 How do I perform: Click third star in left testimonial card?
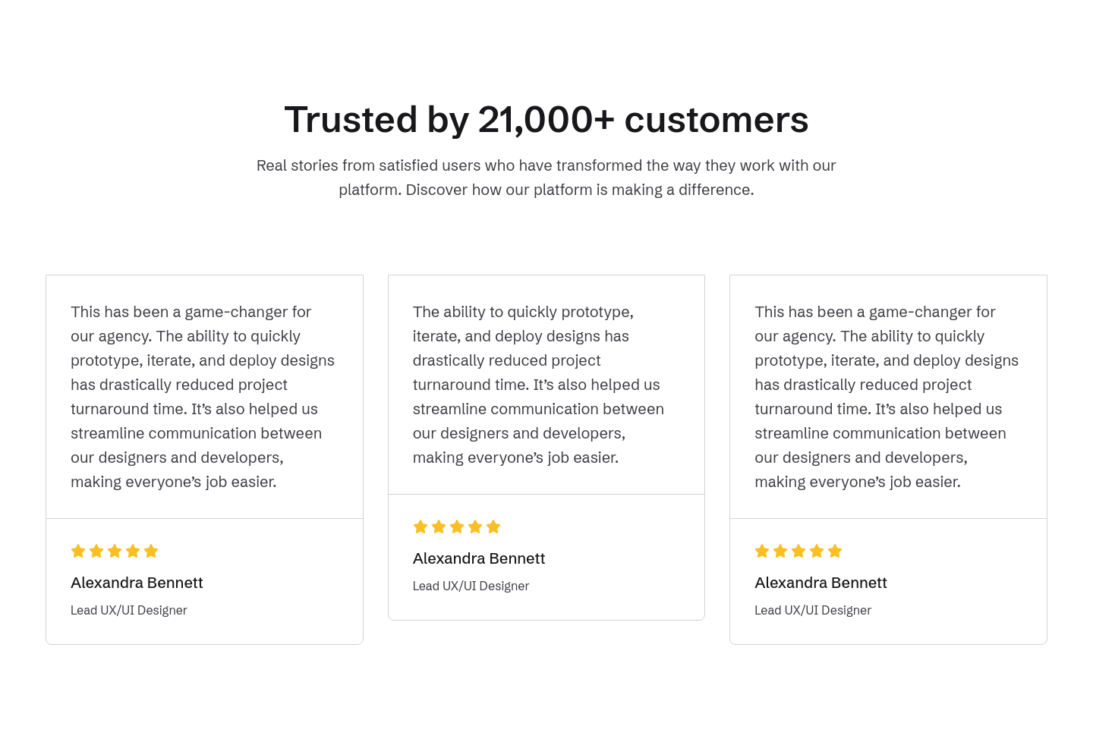click(x=115, y=551)
